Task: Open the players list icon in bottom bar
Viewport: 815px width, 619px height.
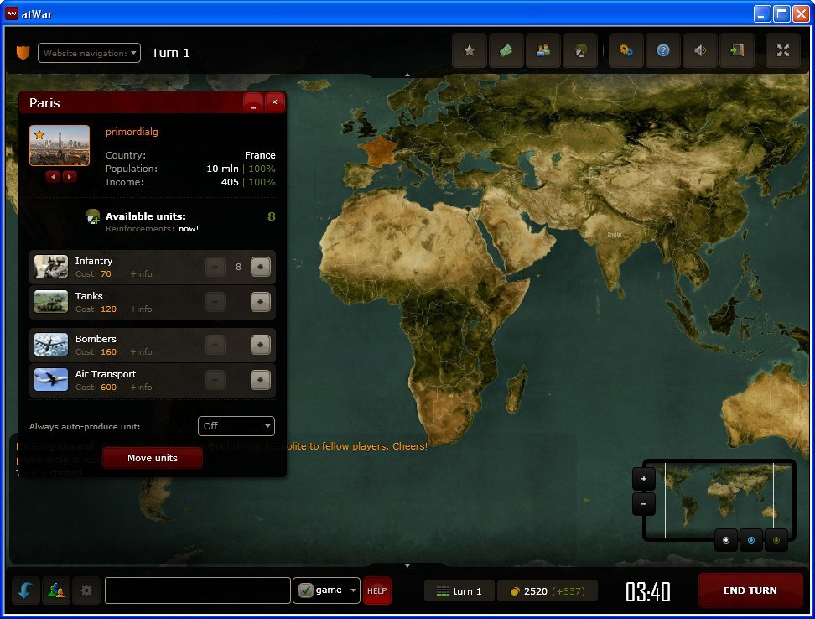Action: point(56,591)
